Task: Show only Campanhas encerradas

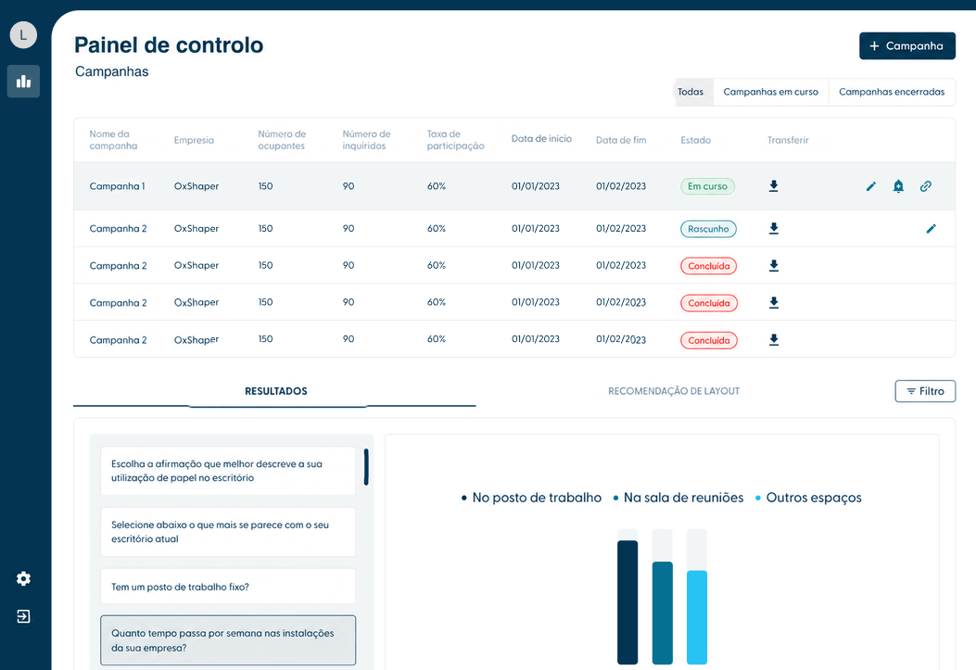Action: [892, 92]
